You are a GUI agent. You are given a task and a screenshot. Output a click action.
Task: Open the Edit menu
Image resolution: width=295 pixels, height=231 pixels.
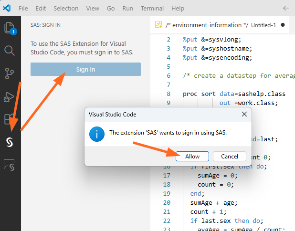click(x=41, y=8)
